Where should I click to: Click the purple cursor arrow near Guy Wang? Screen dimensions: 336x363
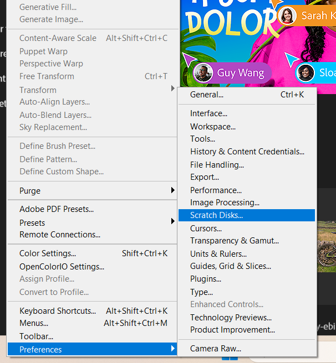pos(189,59)
